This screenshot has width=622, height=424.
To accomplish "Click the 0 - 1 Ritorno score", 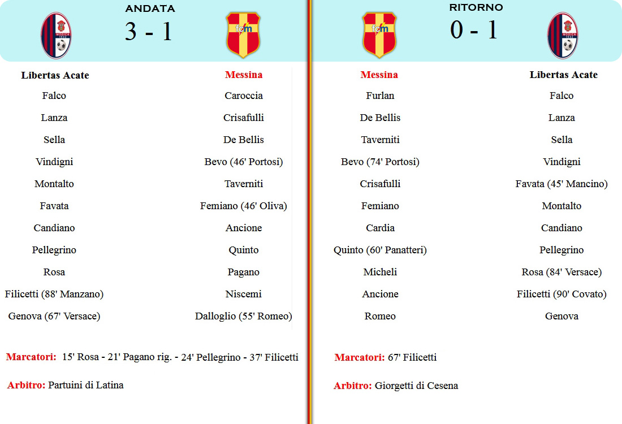I will click(474, 30).
